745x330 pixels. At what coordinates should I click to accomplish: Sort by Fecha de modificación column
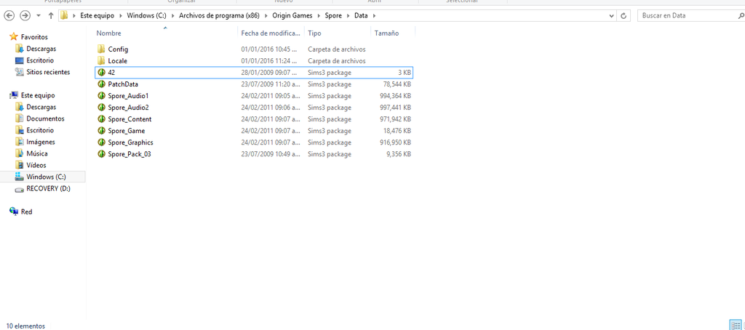click(271, 33)
